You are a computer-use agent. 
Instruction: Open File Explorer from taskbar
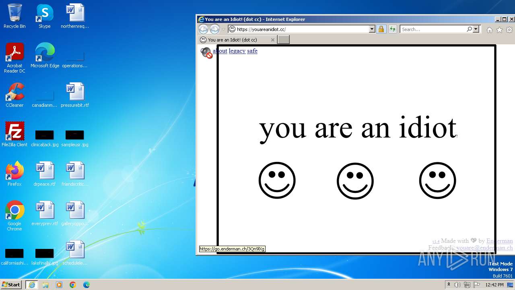coord(45,285)
